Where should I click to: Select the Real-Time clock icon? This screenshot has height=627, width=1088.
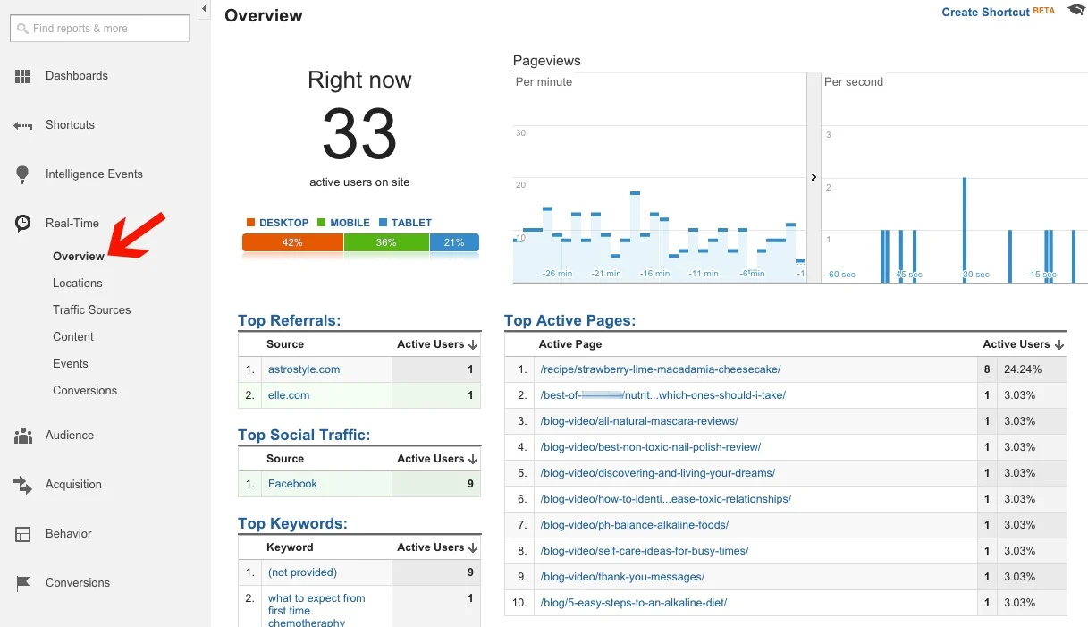click(21, 223)
